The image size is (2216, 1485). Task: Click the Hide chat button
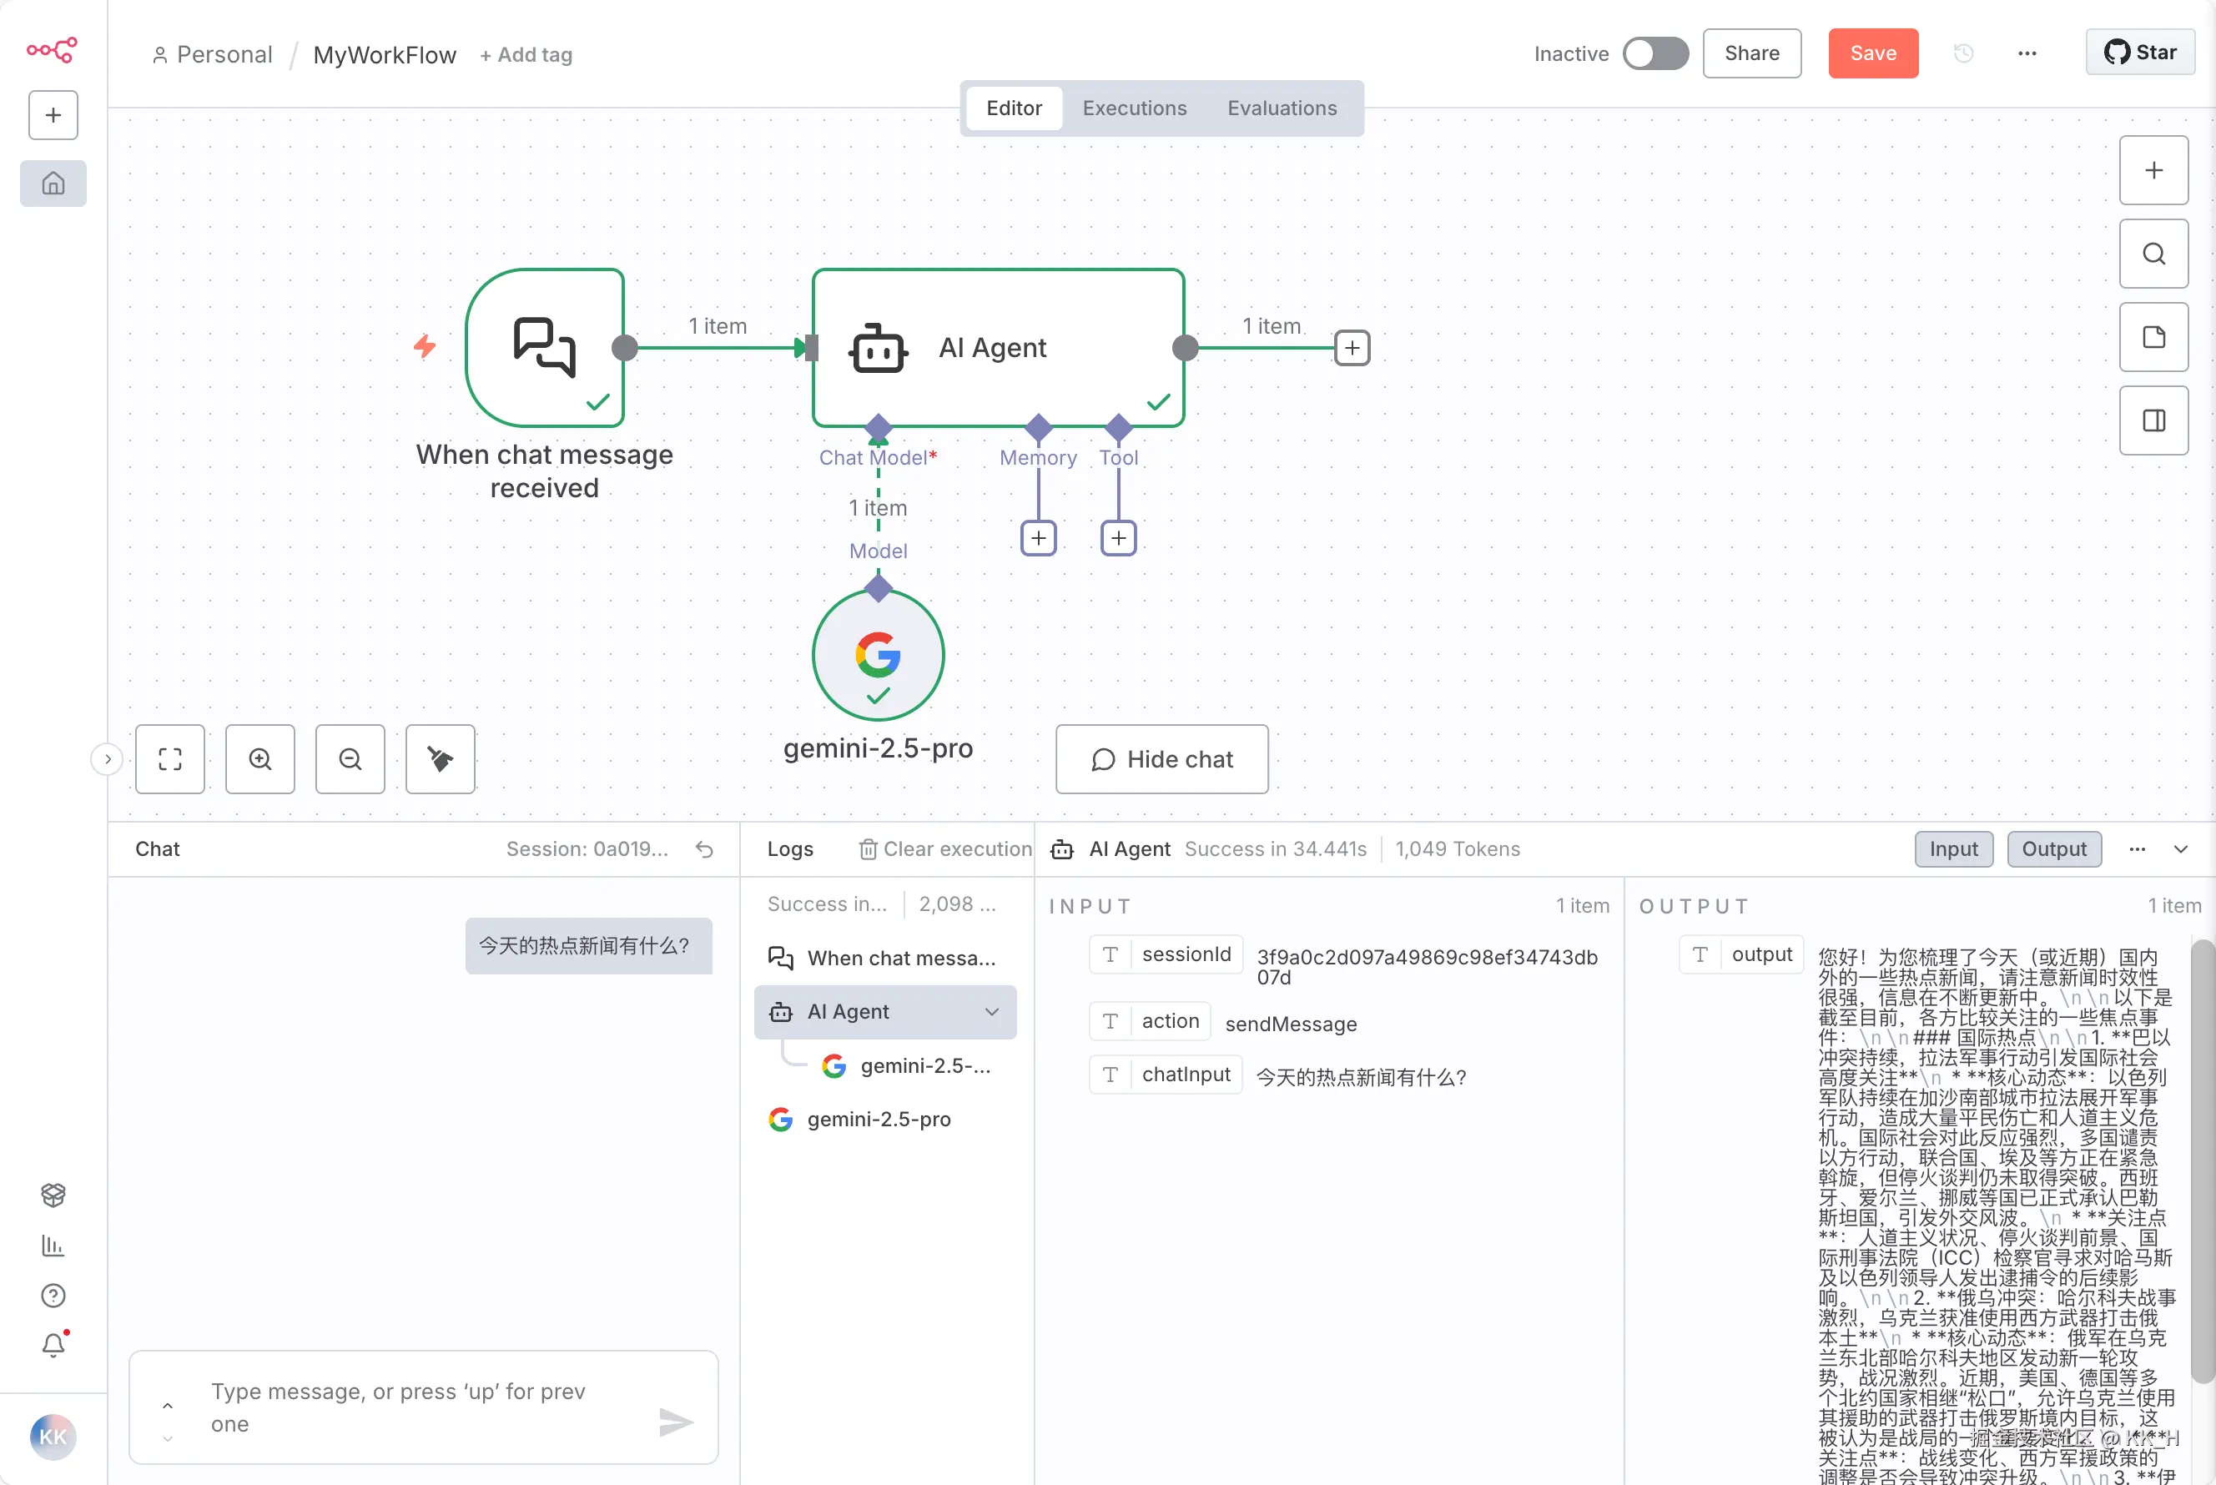point(1161,758)
